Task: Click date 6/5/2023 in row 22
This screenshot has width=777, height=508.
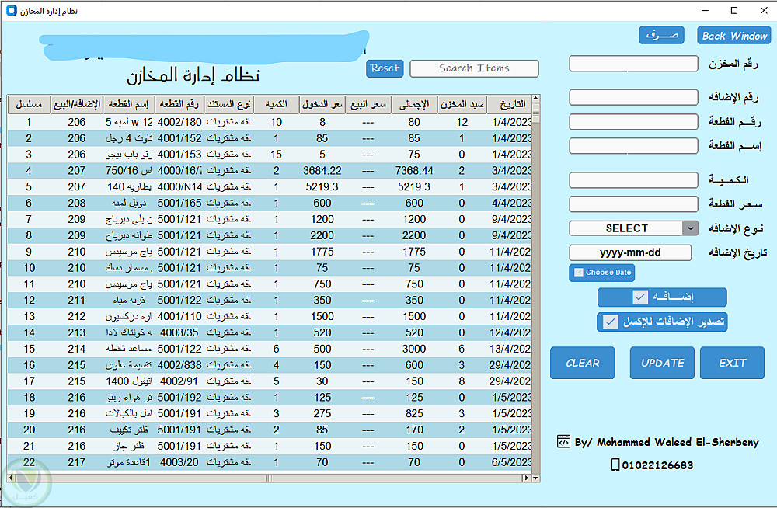Action: point(511,462)
